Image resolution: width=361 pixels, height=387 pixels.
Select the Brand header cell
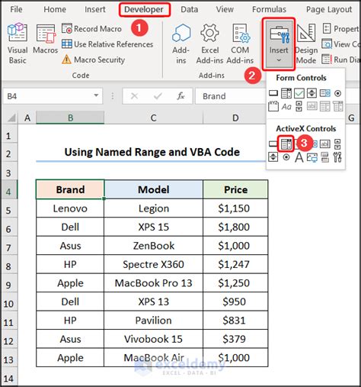pyautogui.click(x=70, y=189)
